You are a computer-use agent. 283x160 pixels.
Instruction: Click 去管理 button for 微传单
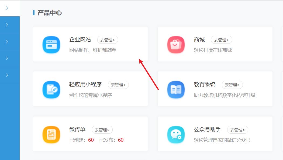(x=102, y=130)
